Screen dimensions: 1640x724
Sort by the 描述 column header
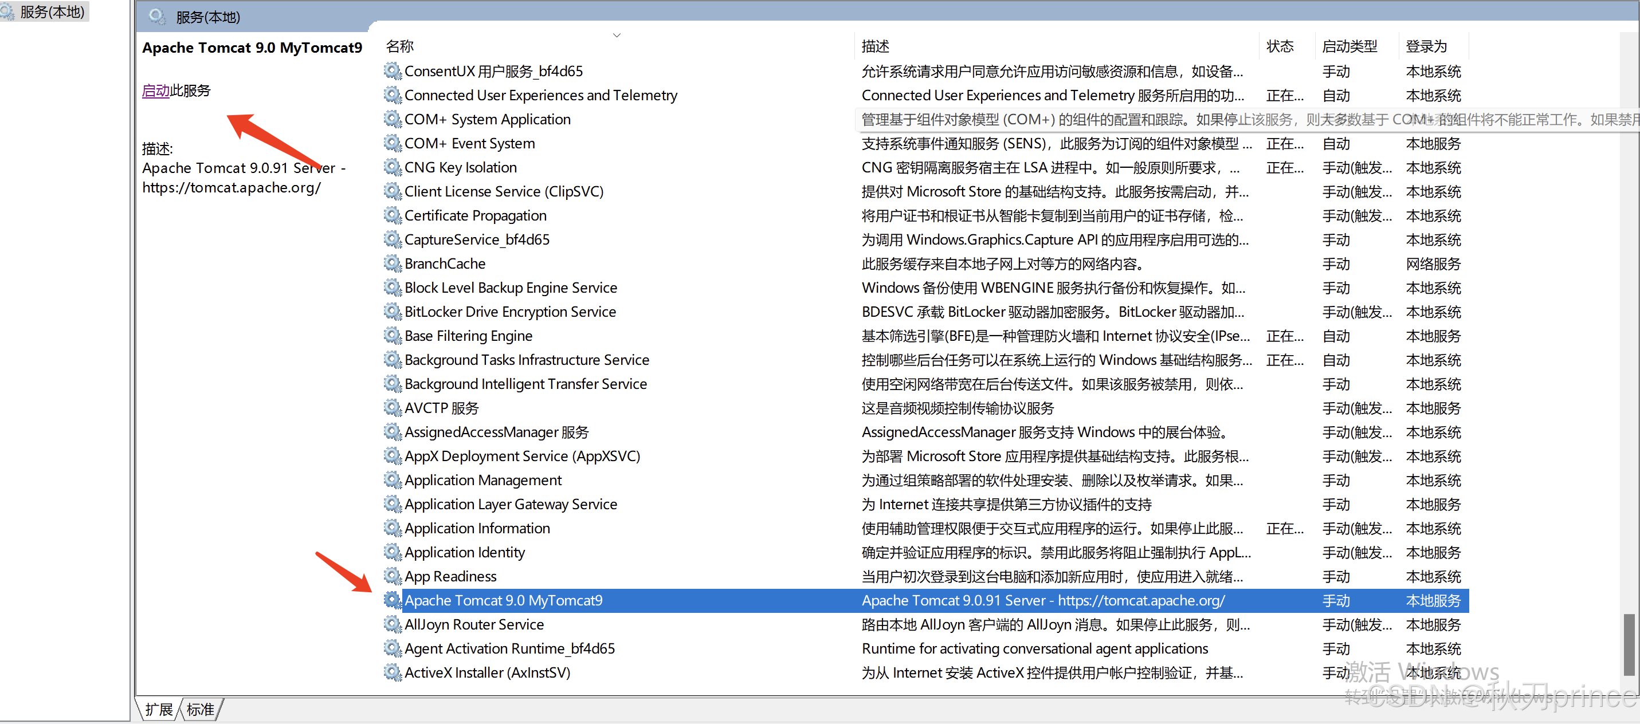876,46
